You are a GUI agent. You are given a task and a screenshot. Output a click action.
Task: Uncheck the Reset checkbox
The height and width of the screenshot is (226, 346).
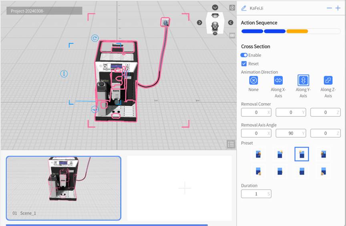[244, 64]
